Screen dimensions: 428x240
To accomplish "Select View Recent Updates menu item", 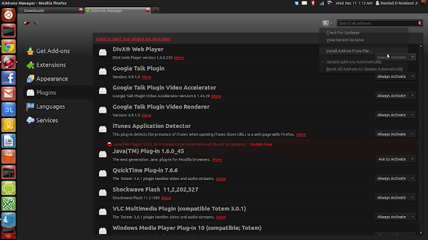I will [x=345, y=40].
